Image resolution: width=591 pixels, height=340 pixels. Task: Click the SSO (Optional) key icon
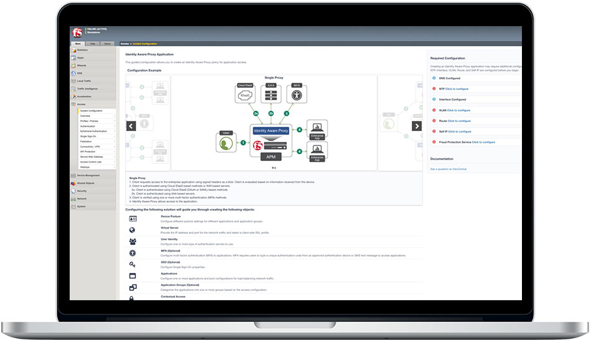[133, 264]
